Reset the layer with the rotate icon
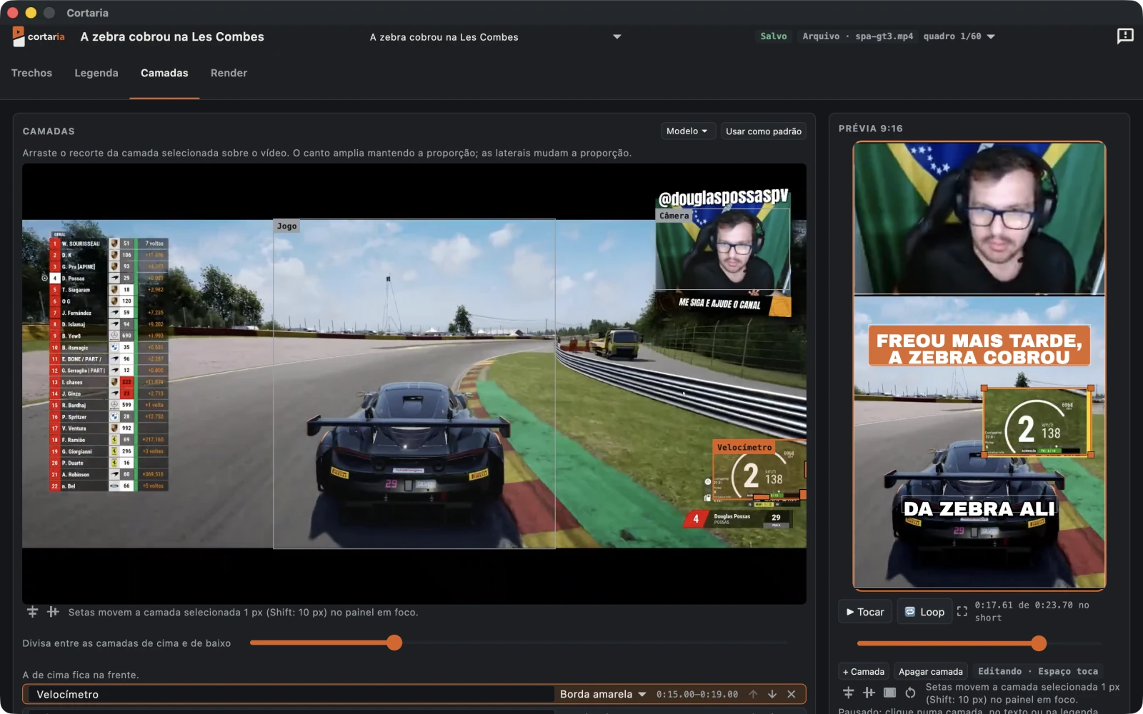Screen dimensions: 1143x714 [x=910, y=693]
